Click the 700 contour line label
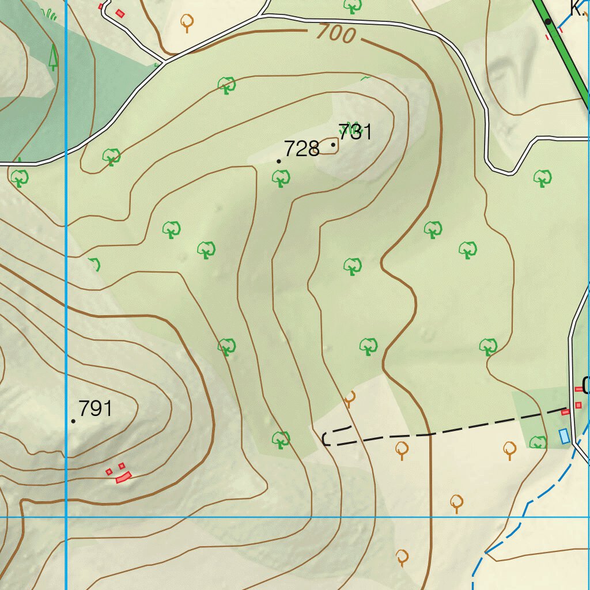The image size is (590, 590). click(x=336, y=35)
